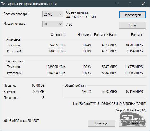Click the Intel Core i9-10900K CPU label

point(110,104)
